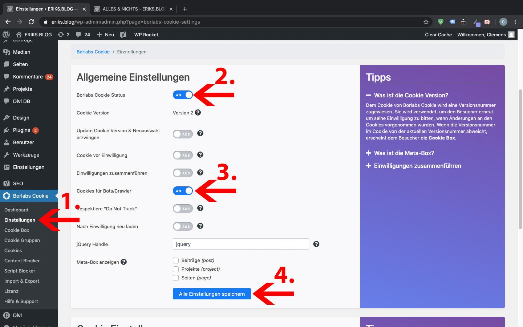Viewport: 523px width, 327px height.
Task: Open the Kommentare sidebar menu
Action: (29, 77)
